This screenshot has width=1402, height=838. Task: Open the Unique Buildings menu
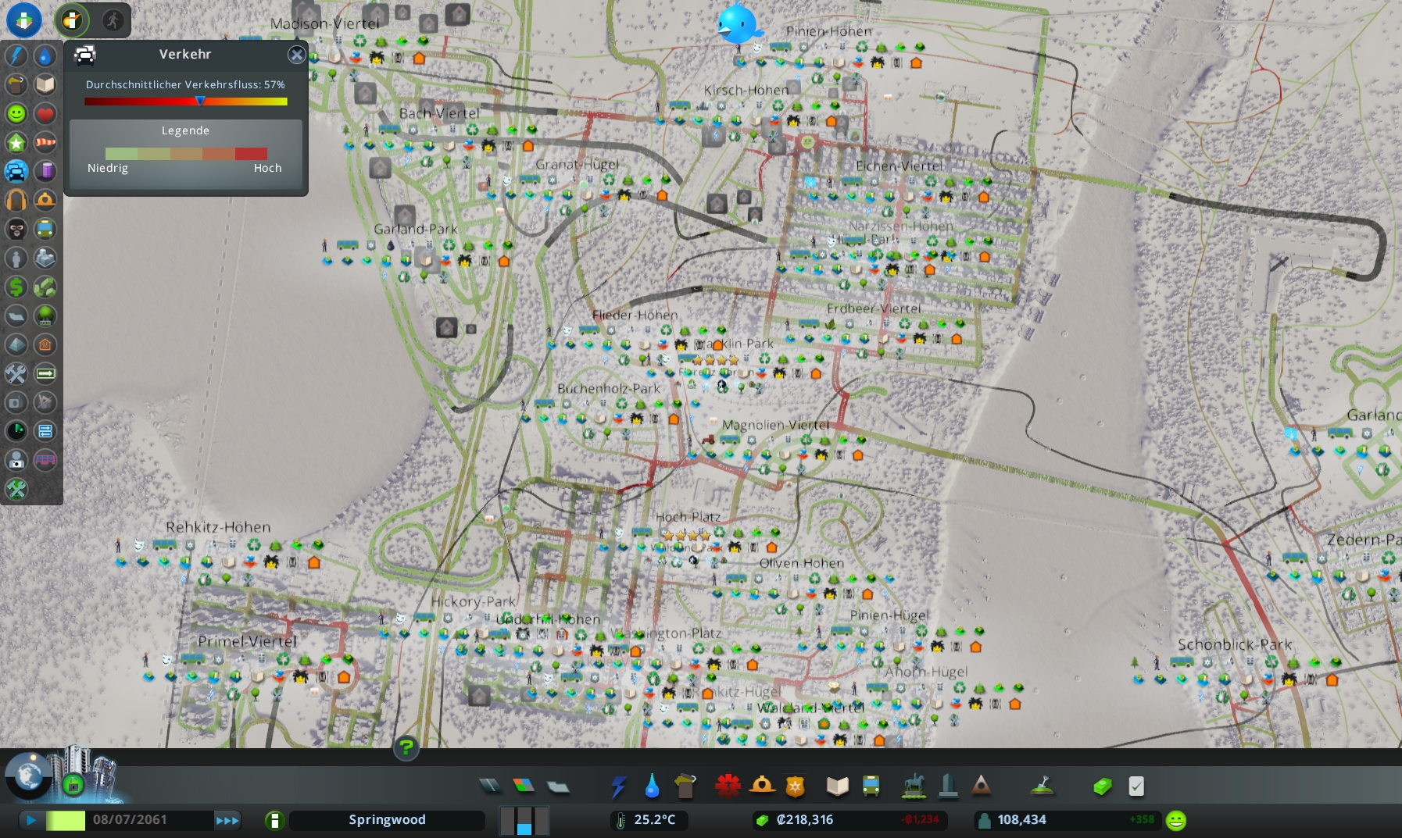[x=948, y=786]
